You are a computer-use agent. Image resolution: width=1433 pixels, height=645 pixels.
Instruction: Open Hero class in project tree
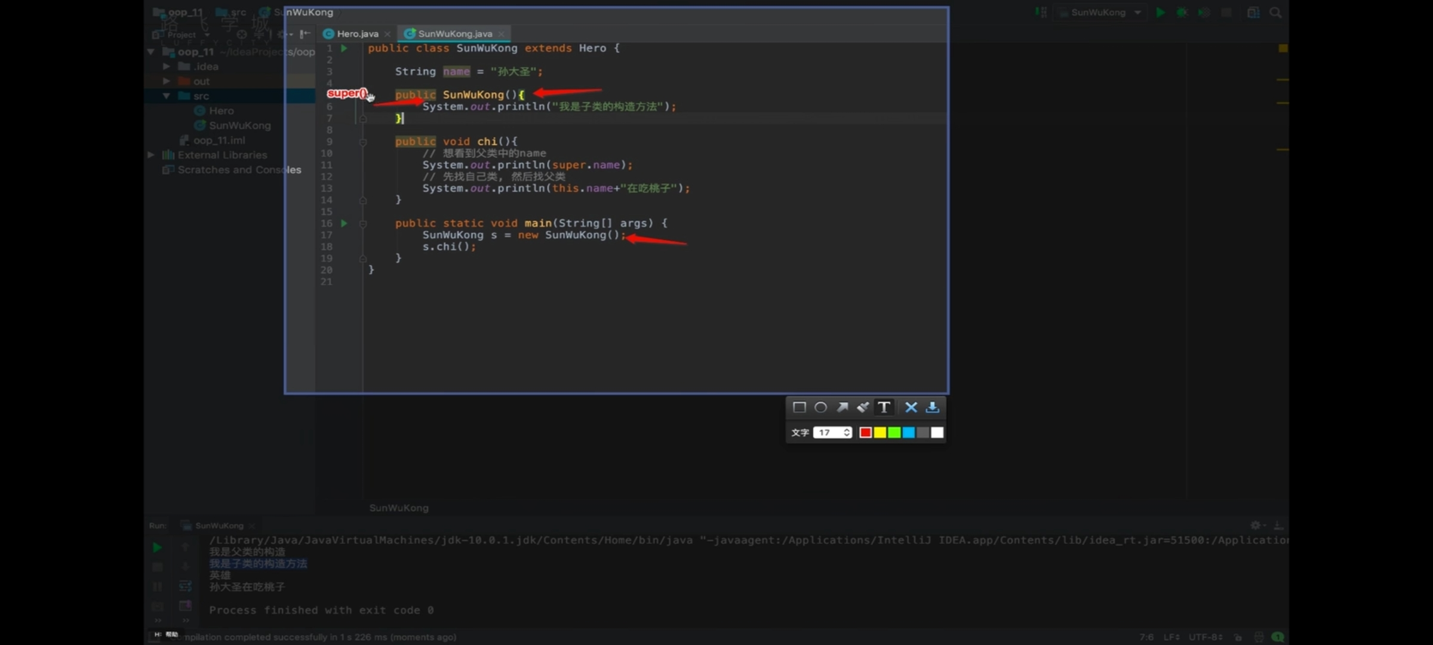click(221, 111)
